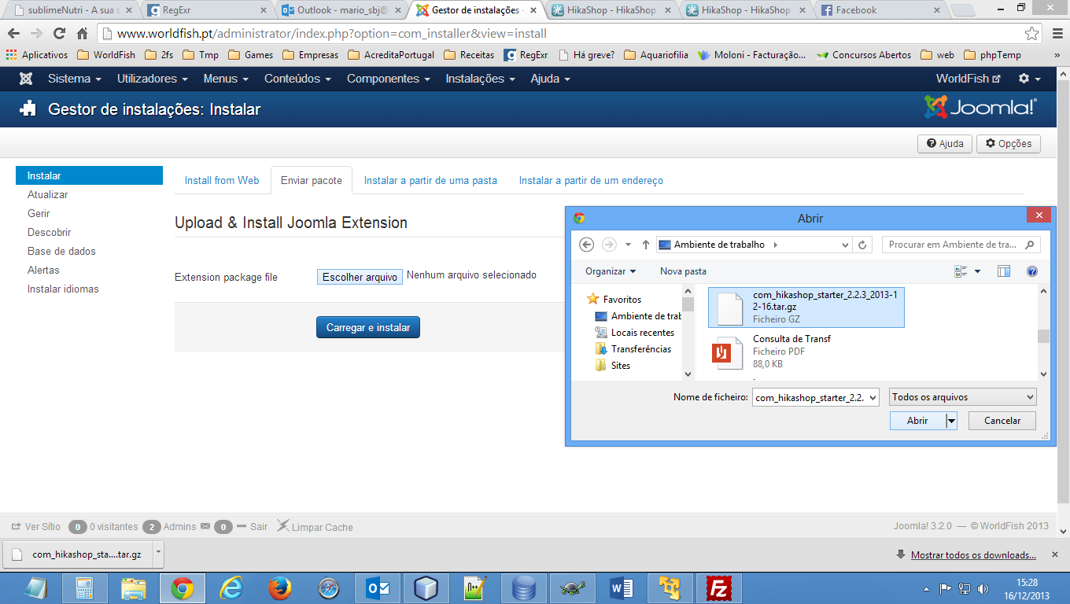Open Atualizar in the left sidebar

click(48, 194)
